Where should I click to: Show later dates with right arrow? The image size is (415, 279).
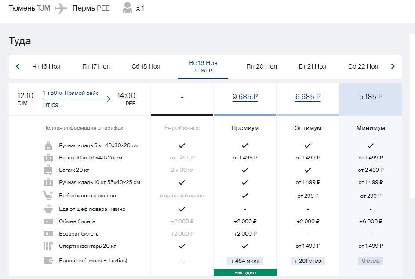393,66
